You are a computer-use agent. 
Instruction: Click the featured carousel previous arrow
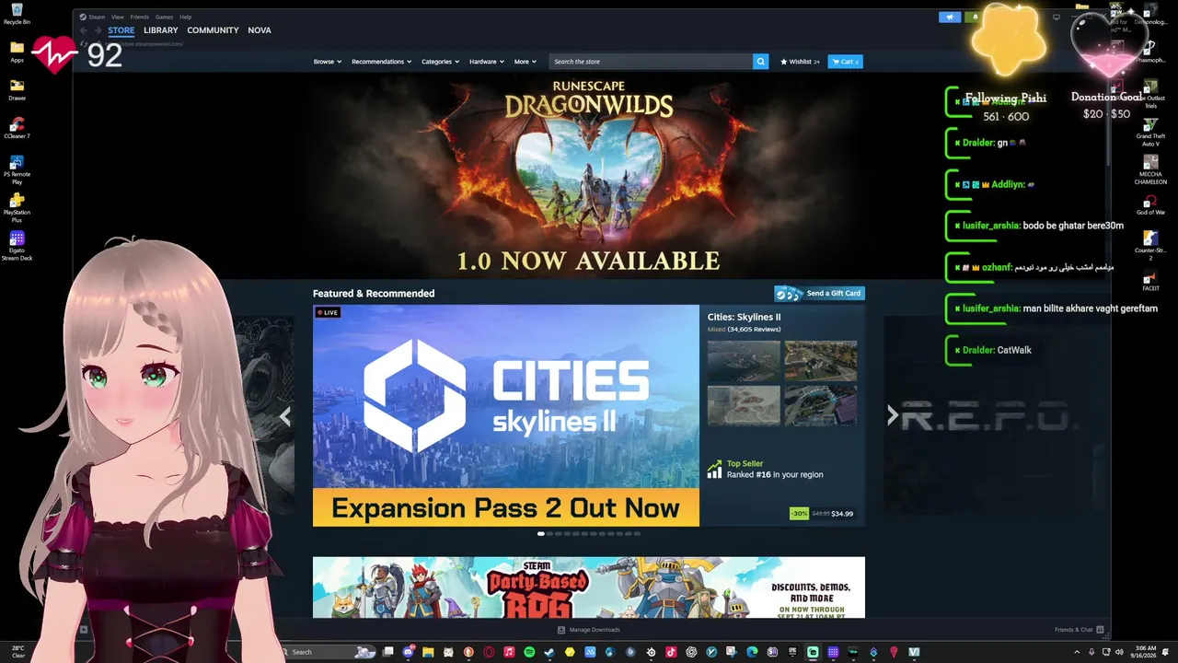(x=285, y=416)
